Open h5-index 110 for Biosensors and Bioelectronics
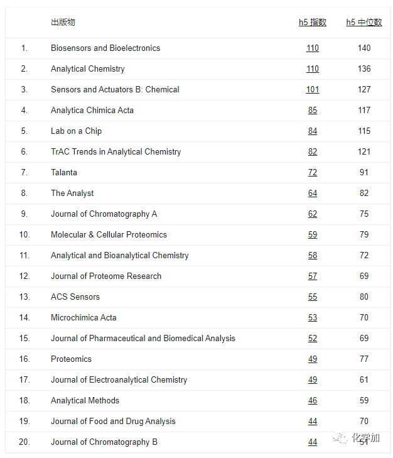393x458 pixels. pos(312,48)
